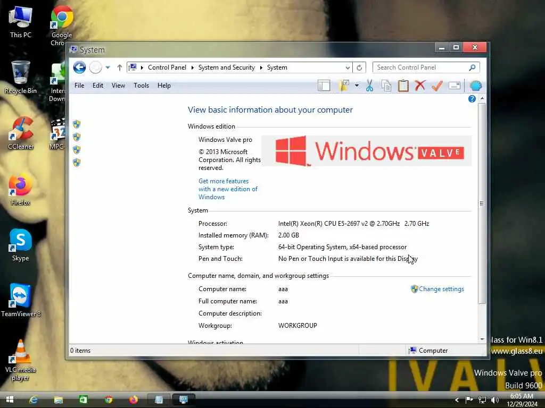Expand arrow after System and Security

pyautogui.click(x=261, y=67)
